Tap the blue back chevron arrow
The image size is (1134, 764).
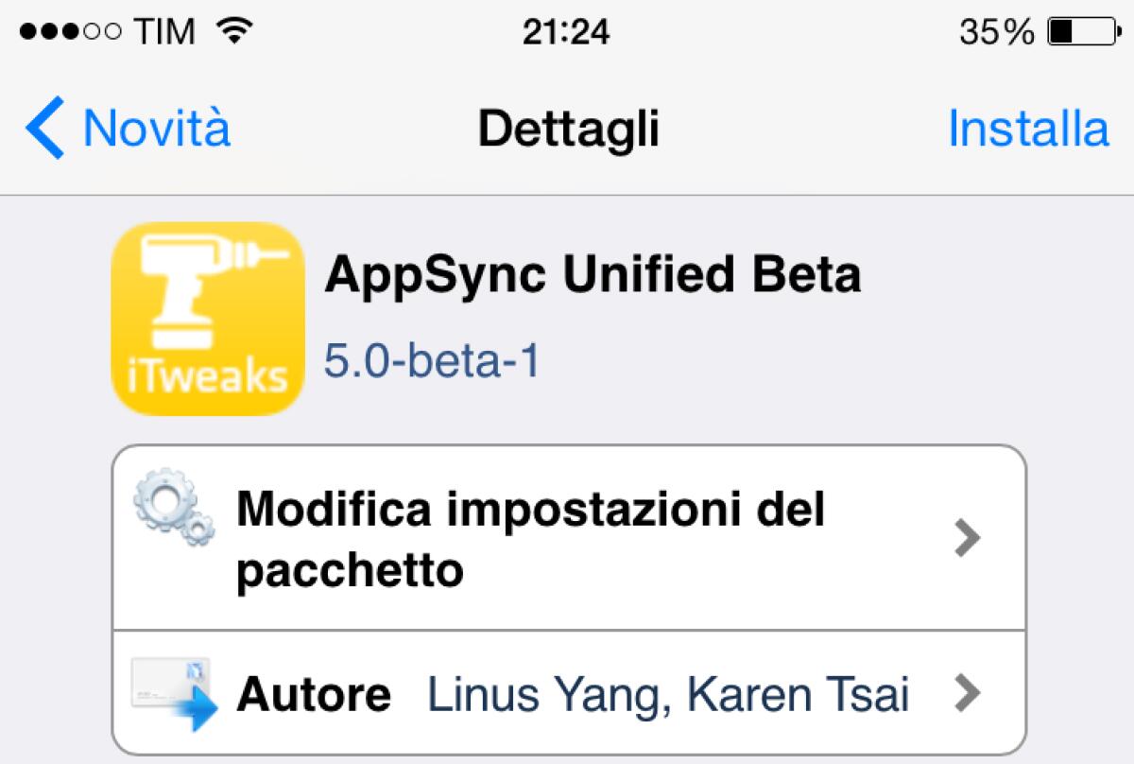coord(44,128)
